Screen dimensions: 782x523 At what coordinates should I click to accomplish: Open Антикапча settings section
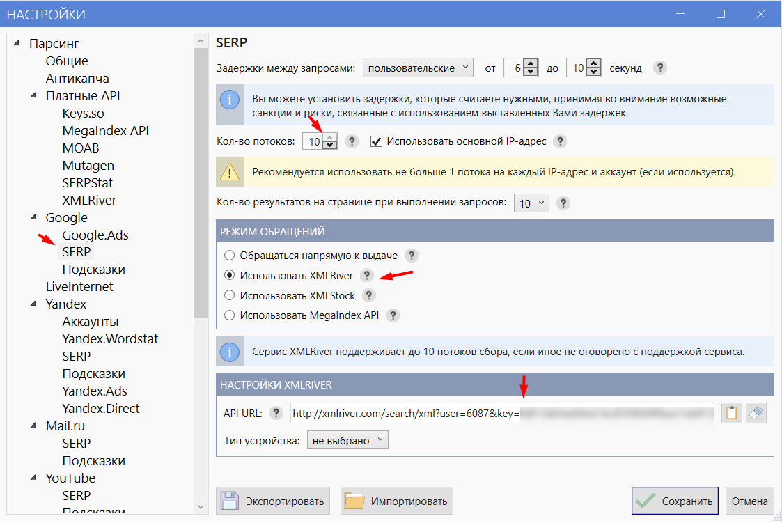pyautogui.click(x=77, y=78)
